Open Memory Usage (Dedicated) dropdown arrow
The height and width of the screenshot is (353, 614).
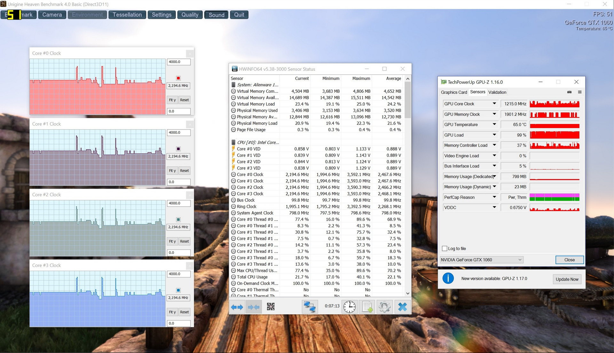494,176
